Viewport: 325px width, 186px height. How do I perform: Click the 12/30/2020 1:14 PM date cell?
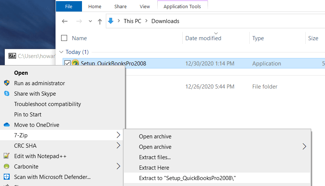coord(210,64)
